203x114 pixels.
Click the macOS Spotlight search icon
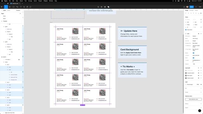tap(187, 1)
